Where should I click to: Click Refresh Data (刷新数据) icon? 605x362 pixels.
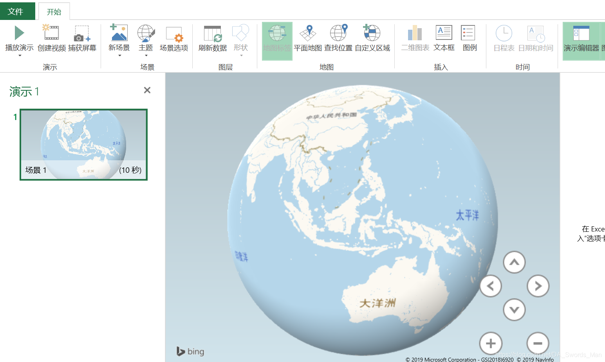pos(213,34)
